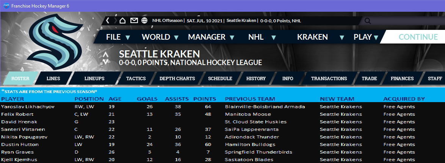Open the globe web browser icon
Viewport: 445px width, 163px height.
[144, 21]
